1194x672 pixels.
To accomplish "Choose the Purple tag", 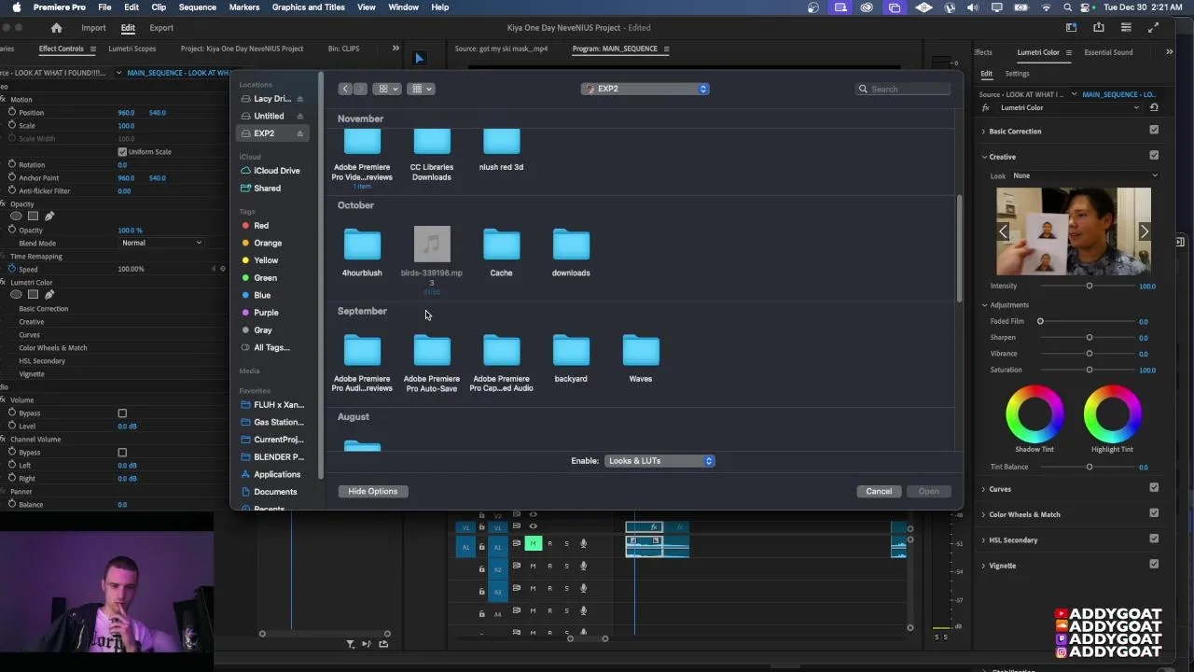I will 259,313.
